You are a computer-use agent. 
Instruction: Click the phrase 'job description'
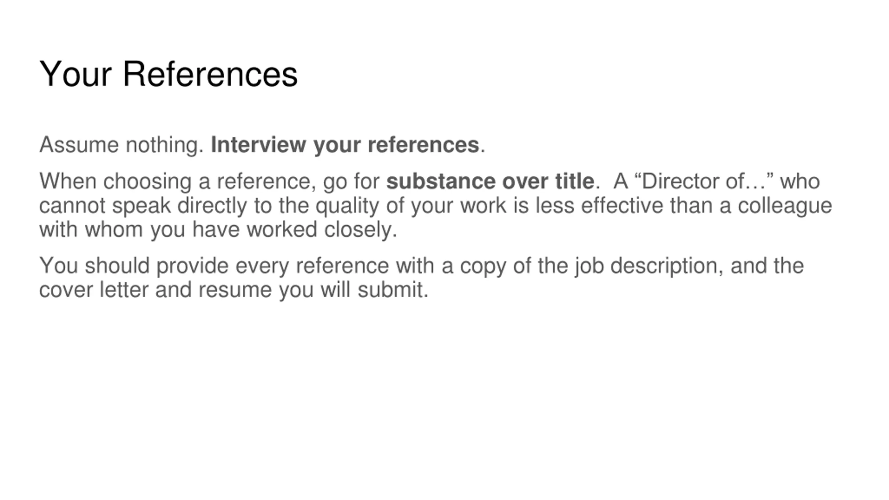pos(648,266)
